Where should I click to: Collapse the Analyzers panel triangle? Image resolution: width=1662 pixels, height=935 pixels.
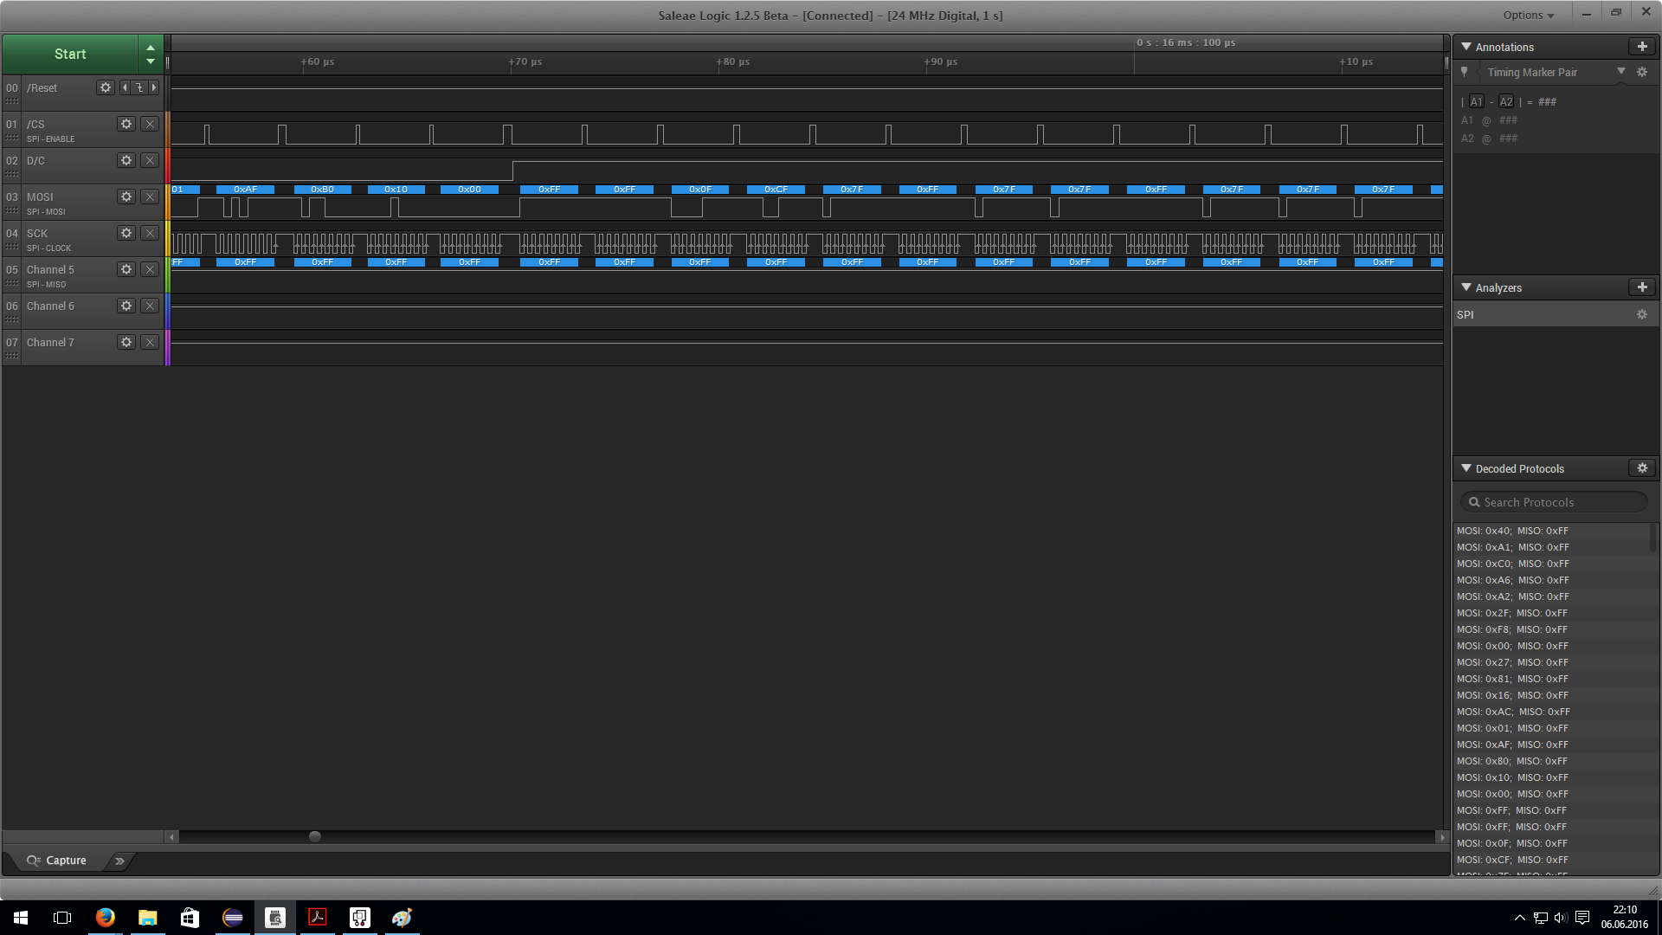point(1466,287)
